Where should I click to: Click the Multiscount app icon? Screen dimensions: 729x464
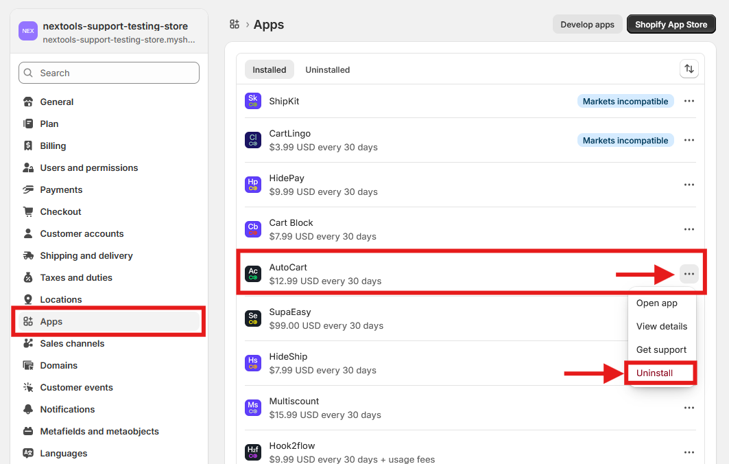(x=253, y=408)
